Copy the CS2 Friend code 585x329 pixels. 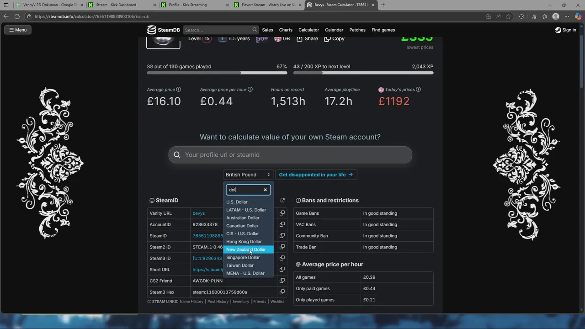click(x=282, y=281)
